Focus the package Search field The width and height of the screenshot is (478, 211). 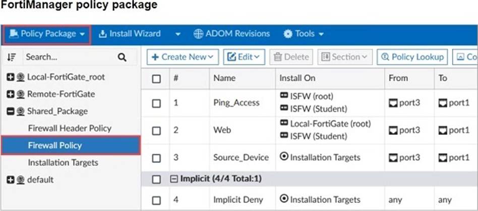point(70,57)
